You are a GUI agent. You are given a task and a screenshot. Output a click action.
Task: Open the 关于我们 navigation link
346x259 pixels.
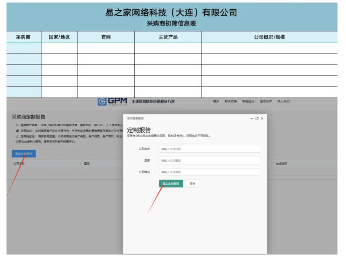point(283,101)
